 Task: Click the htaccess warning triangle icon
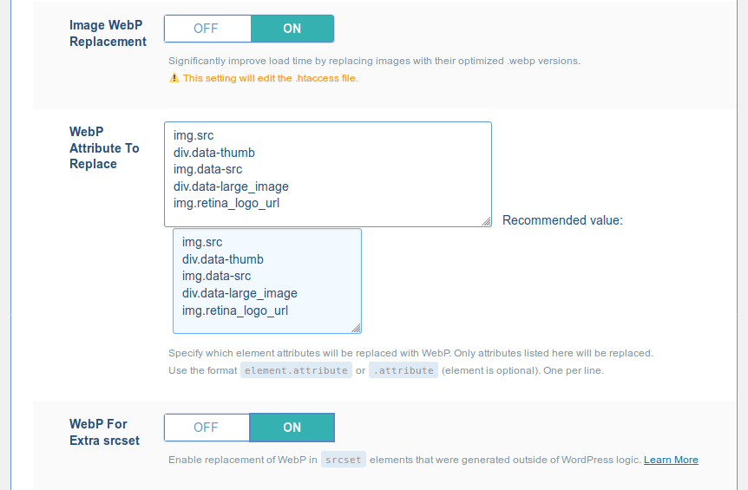click(174, 78)
